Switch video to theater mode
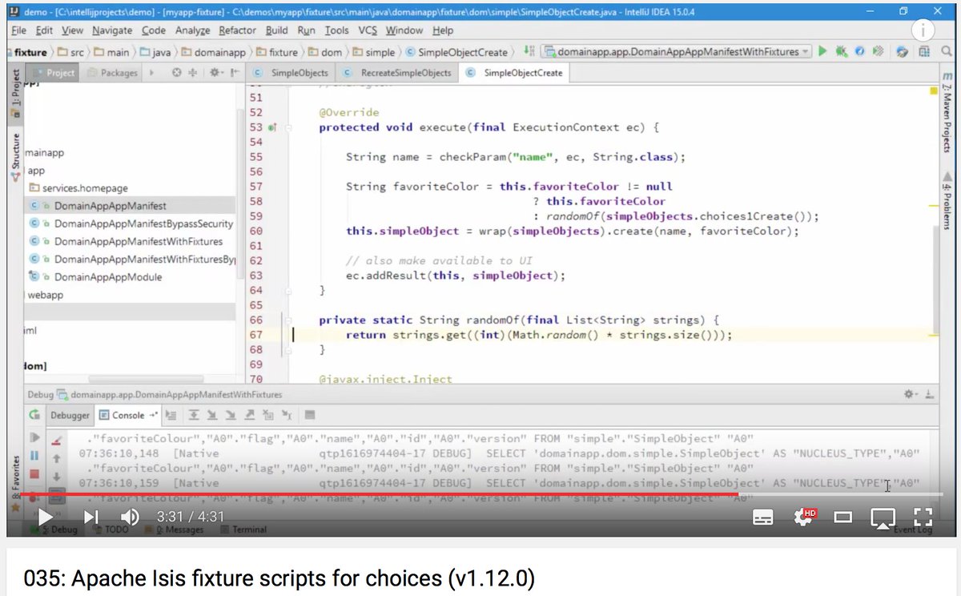 coord(842,518)
